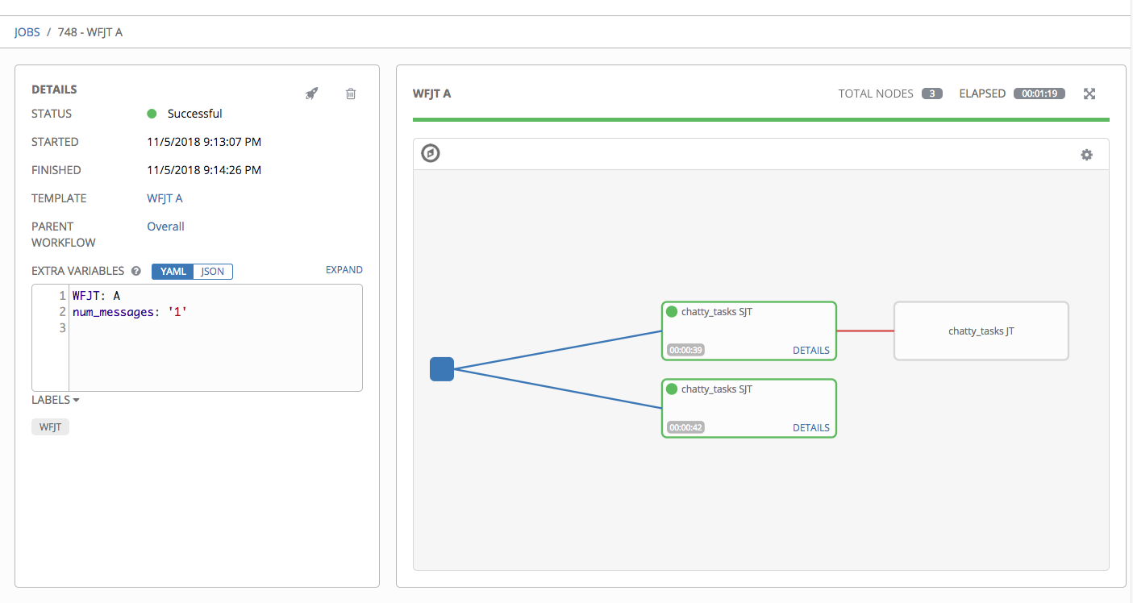Select the chatty_tasks SJT node showing 00:00:39
This screenshot has height=603, width=1133.
tap(749, 331)
